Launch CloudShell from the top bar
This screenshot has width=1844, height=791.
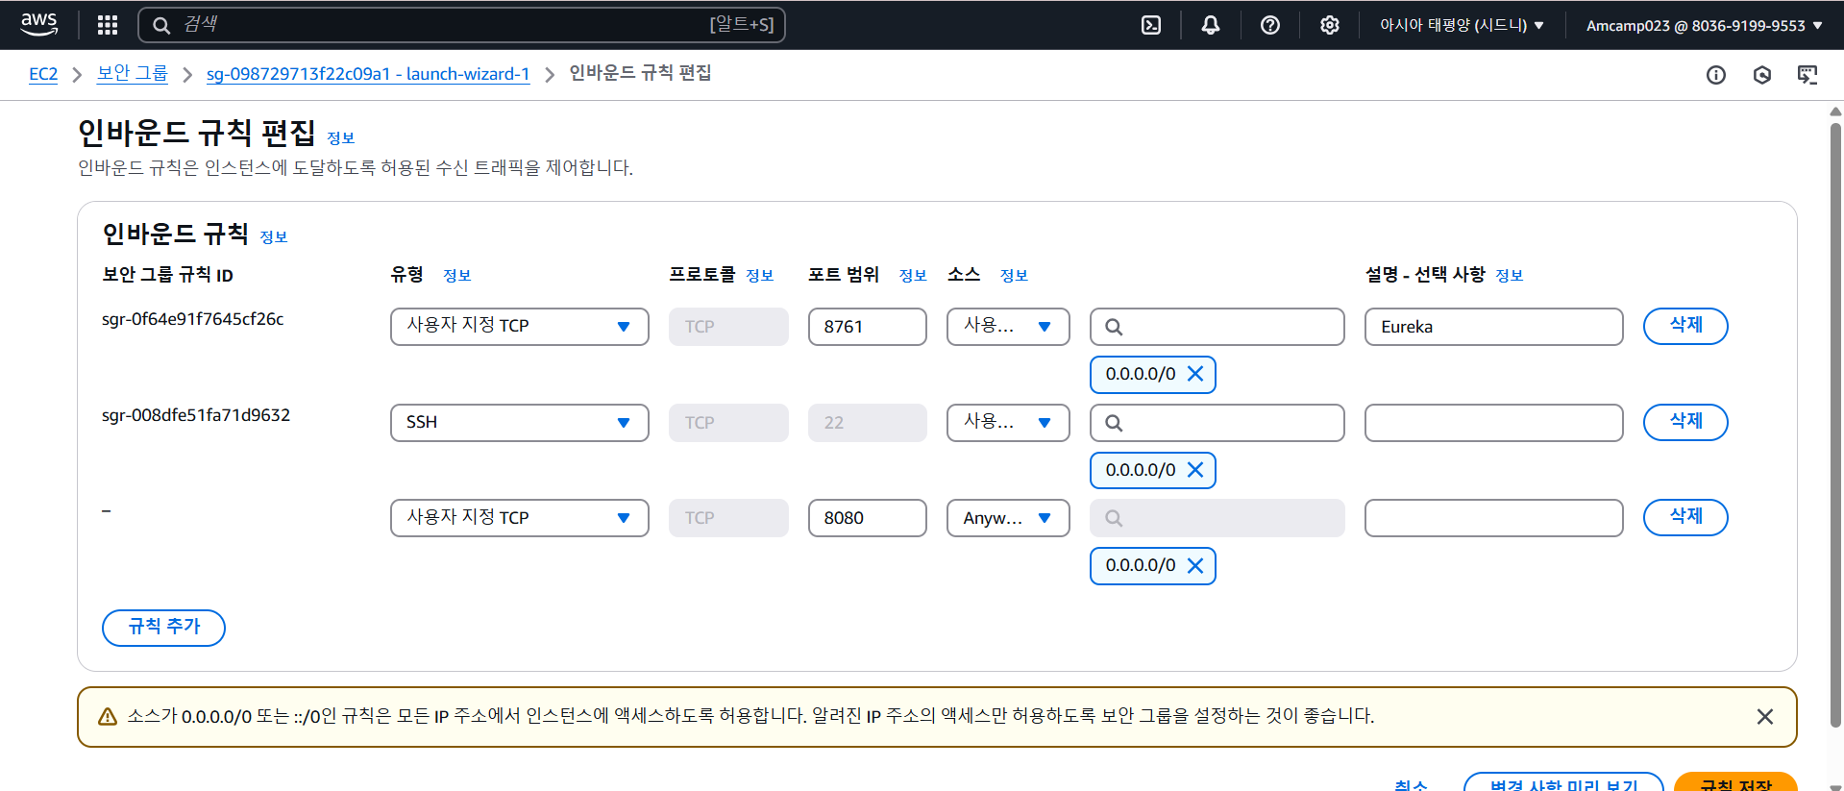tap(1151, 25)
